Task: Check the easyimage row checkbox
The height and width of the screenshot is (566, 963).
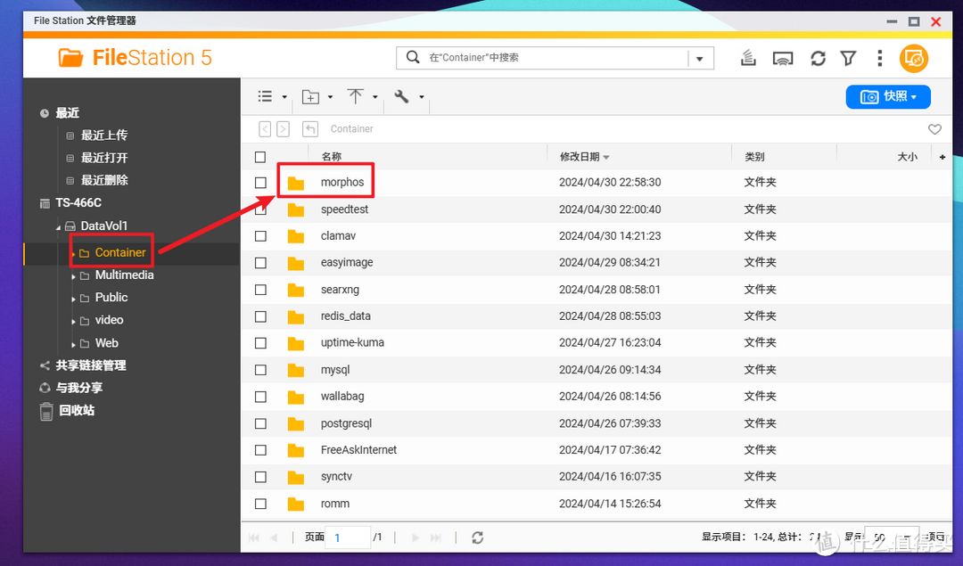Action: click(260, 263)
